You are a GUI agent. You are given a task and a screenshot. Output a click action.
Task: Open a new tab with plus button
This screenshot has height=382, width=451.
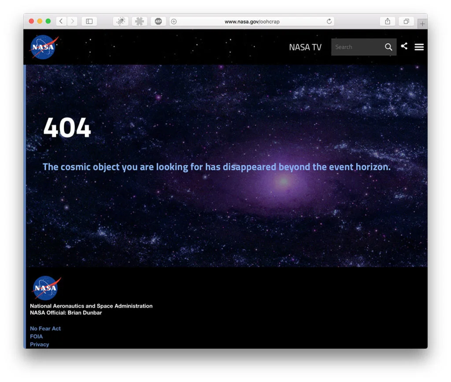[x=422, y=24]
